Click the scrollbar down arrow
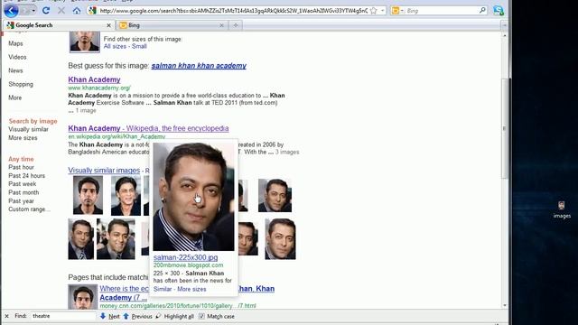Image resolution: width=578 pixels, height=325 pixels. tap(505, 305)
